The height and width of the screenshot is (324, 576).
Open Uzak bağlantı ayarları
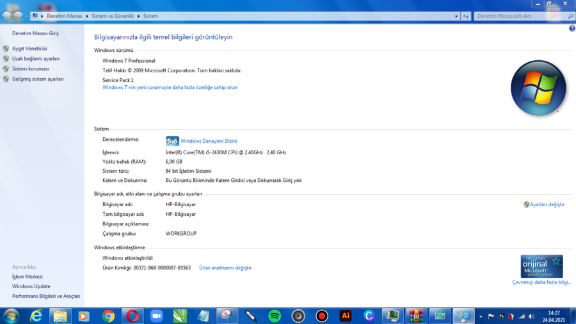click(x=36, y=59)
